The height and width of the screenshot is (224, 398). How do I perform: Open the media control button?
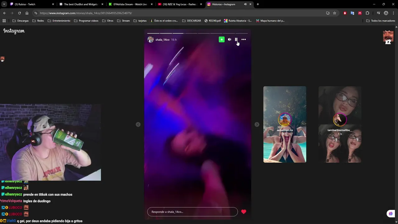(x=378, y=13)
